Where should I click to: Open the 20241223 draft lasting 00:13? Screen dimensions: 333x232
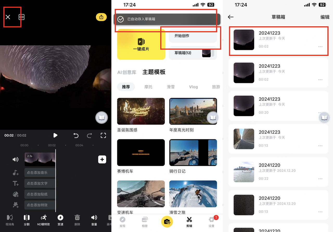pos(278,139)
